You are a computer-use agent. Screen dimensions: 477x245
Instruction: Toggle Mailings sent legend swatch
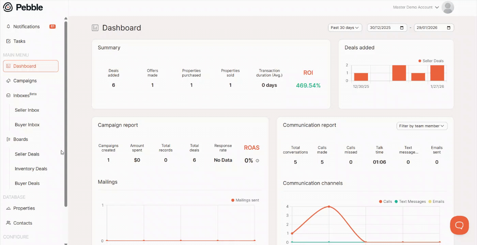[233, 200]
